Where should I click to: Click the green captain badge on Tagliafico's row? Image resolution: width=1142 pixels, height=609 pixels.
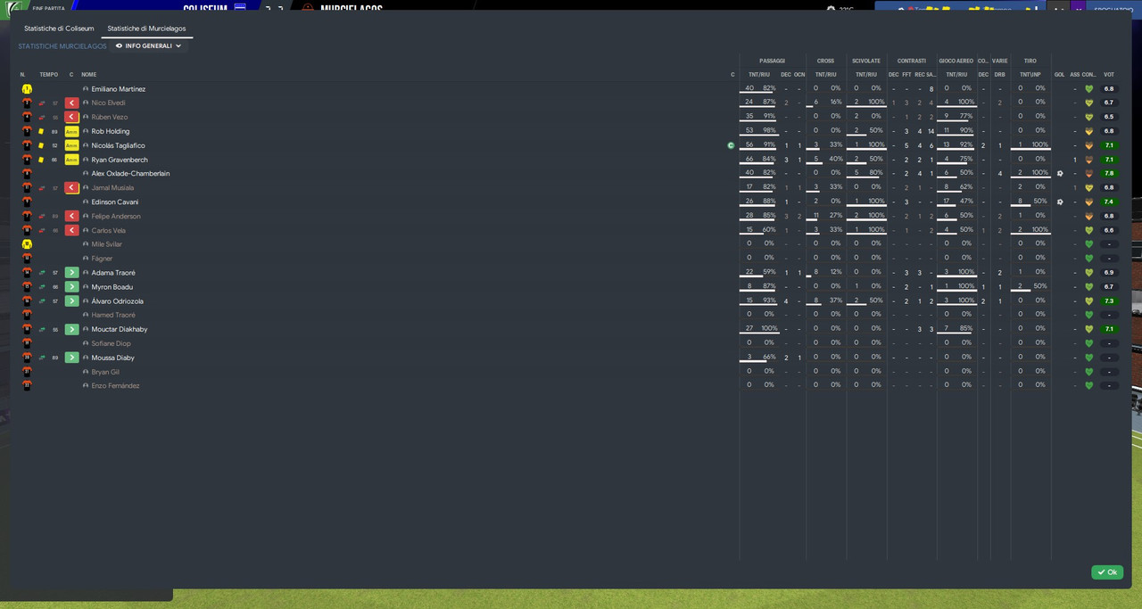pos(731,145)
